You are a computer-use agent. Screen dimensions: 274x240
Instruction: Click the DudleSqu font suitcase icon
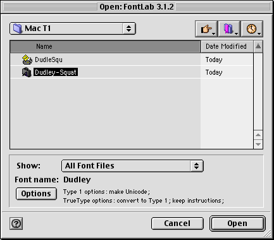(x=27, y=60)
